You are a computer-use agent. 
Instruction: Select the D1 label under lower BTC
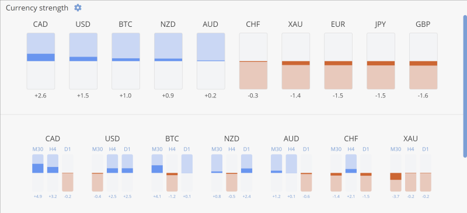tap(187, 149)
